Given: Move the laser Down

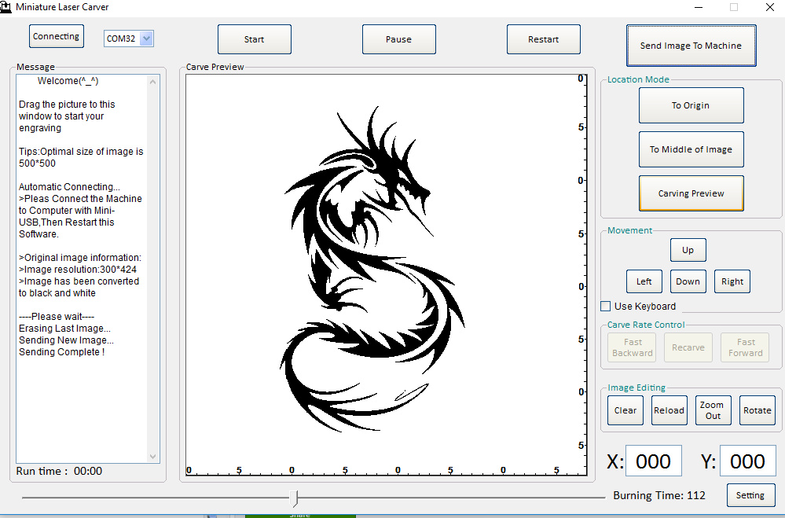Looking at the screenshot, I should [688, 281].
